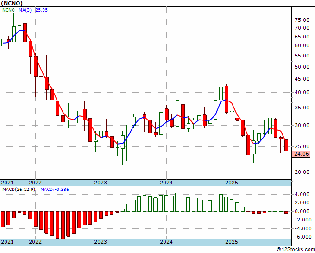Click the 75.00 price axis label

click(x=302, y=20)
